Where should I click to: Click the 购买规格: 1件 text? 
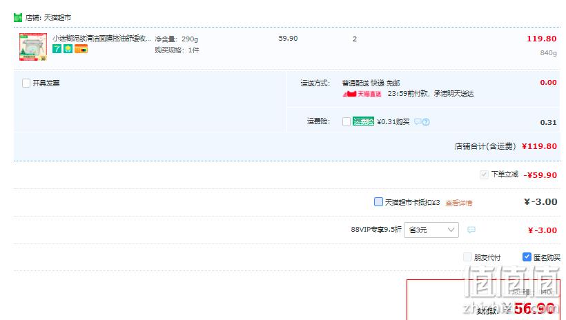pos(177,50)
